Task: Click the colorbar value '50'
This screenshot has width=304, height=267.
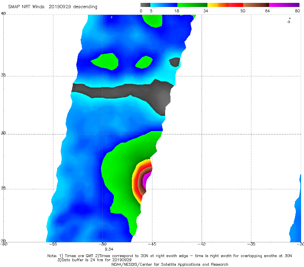Action: coord(243,11)
